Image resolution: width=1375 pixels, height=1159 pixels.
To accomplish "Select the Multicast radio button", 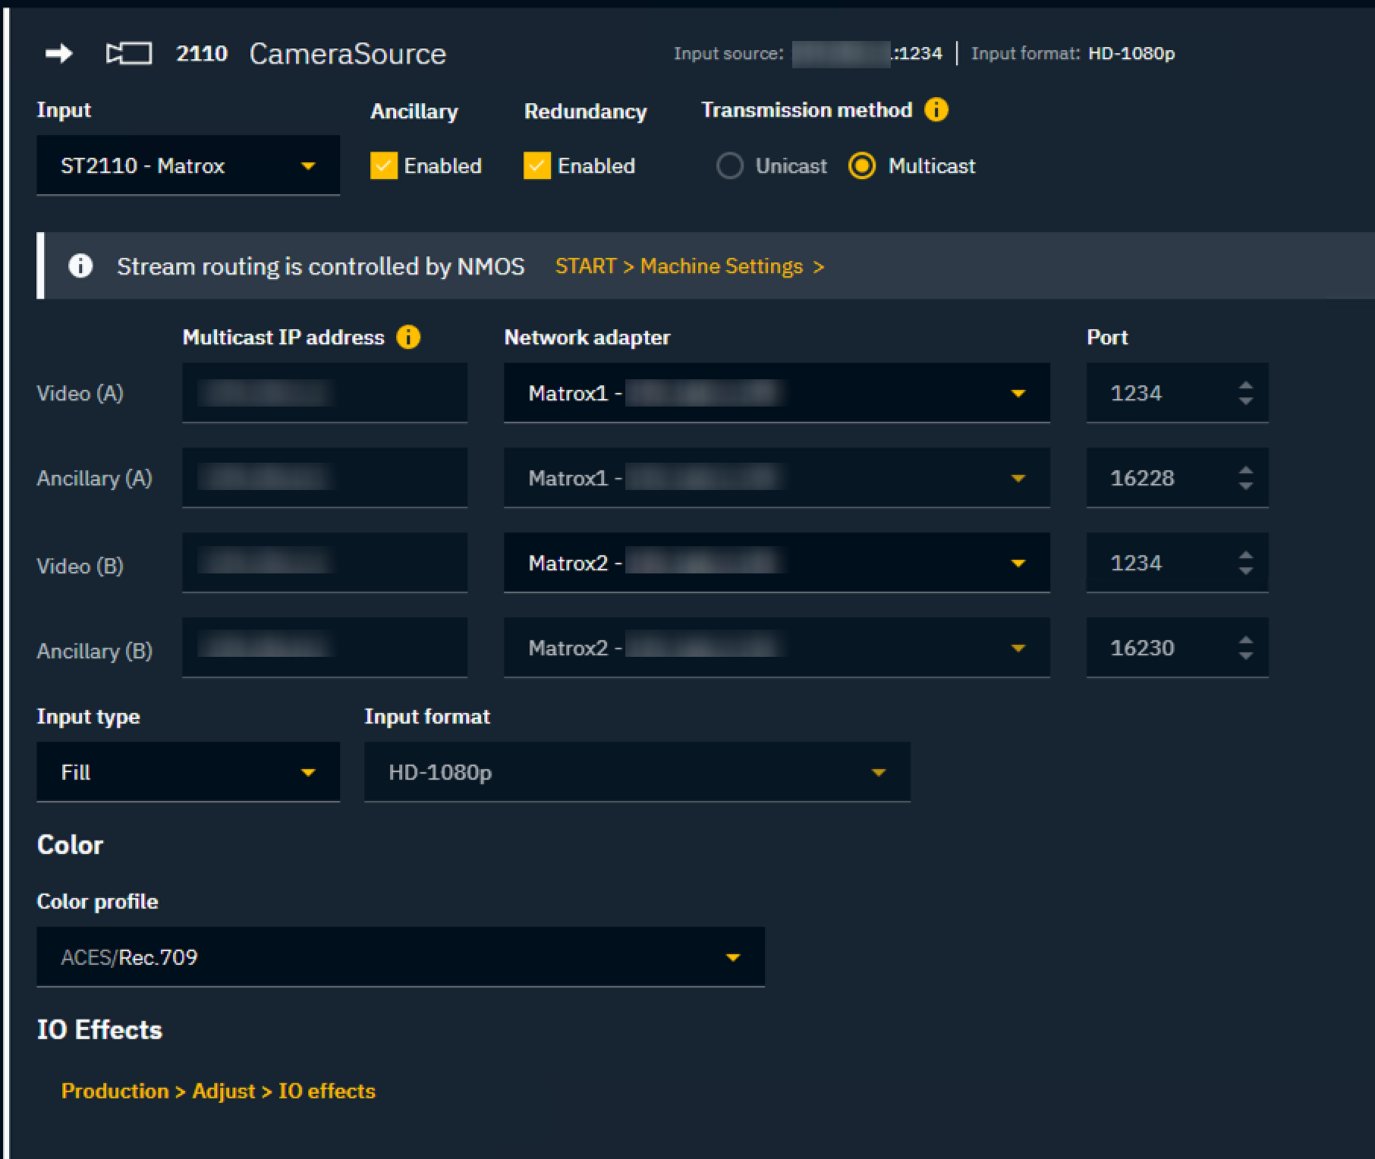I will click(862, 165).
